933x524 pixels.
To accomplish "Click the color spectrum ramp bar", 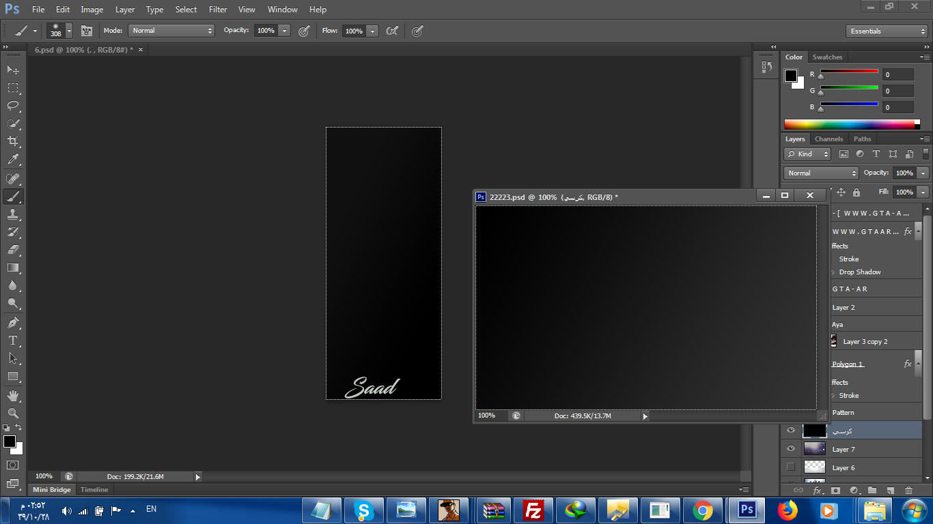I will pyautogui.click(x=849, y=124).
